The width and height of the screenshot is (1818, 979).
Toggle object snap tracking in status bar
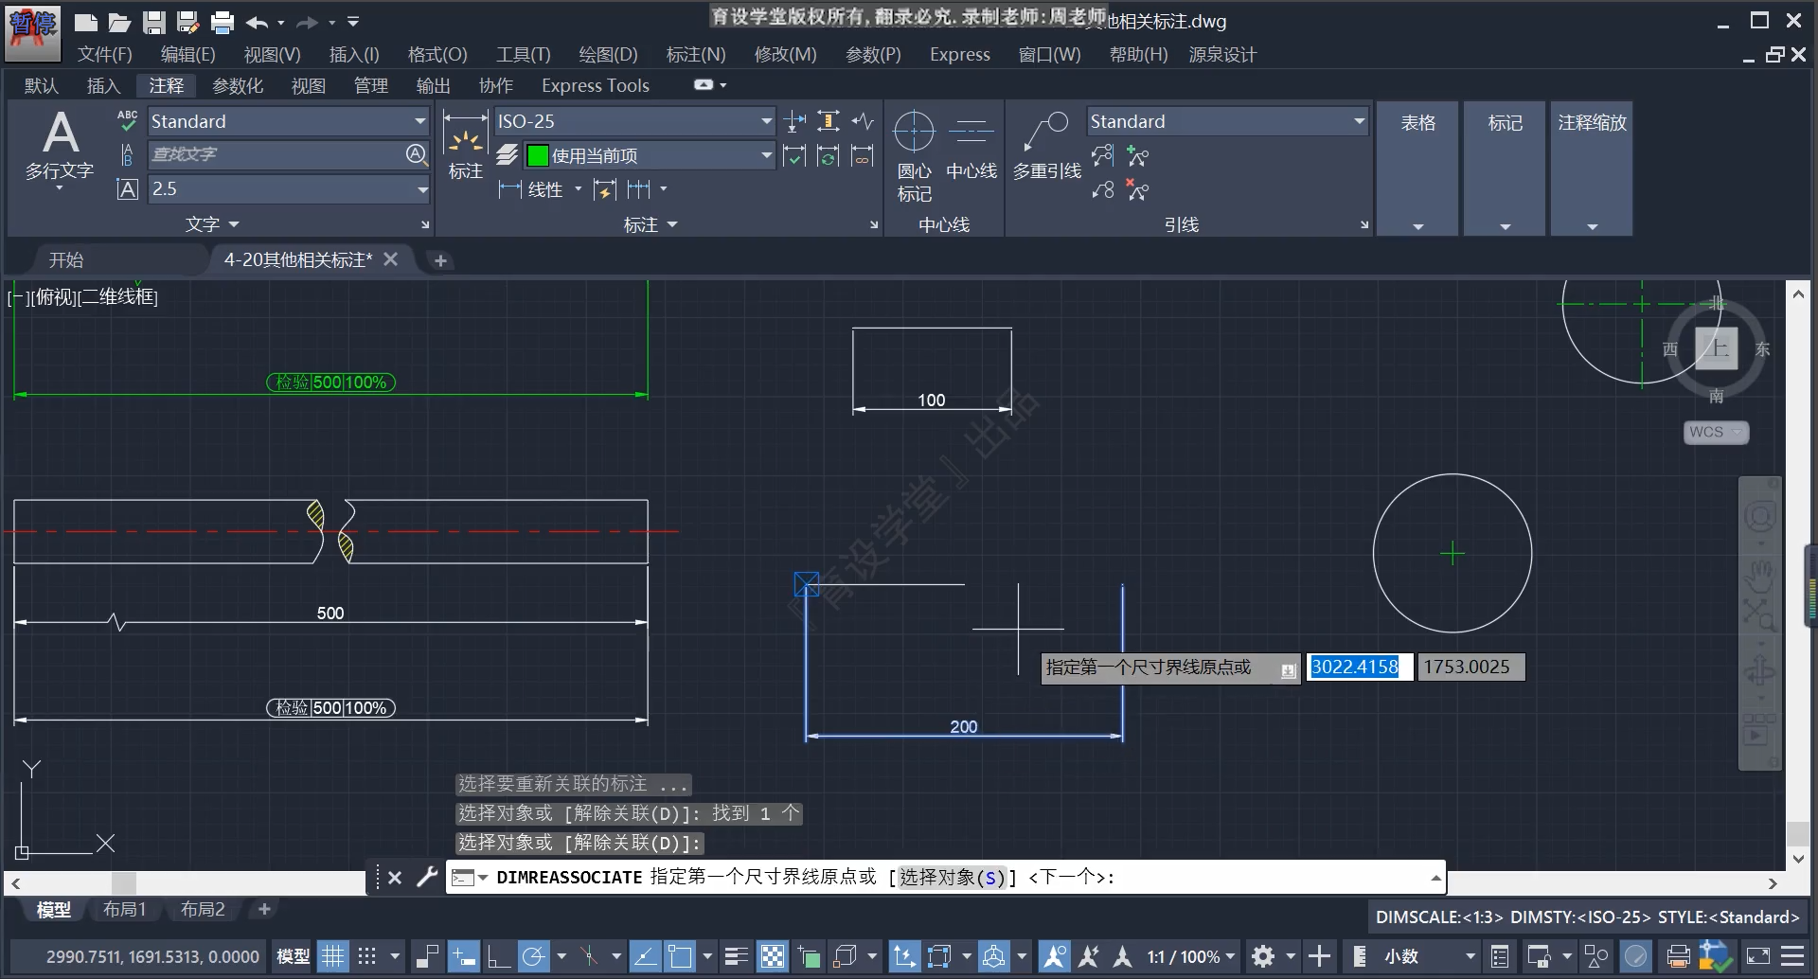[x=645, y=956]
